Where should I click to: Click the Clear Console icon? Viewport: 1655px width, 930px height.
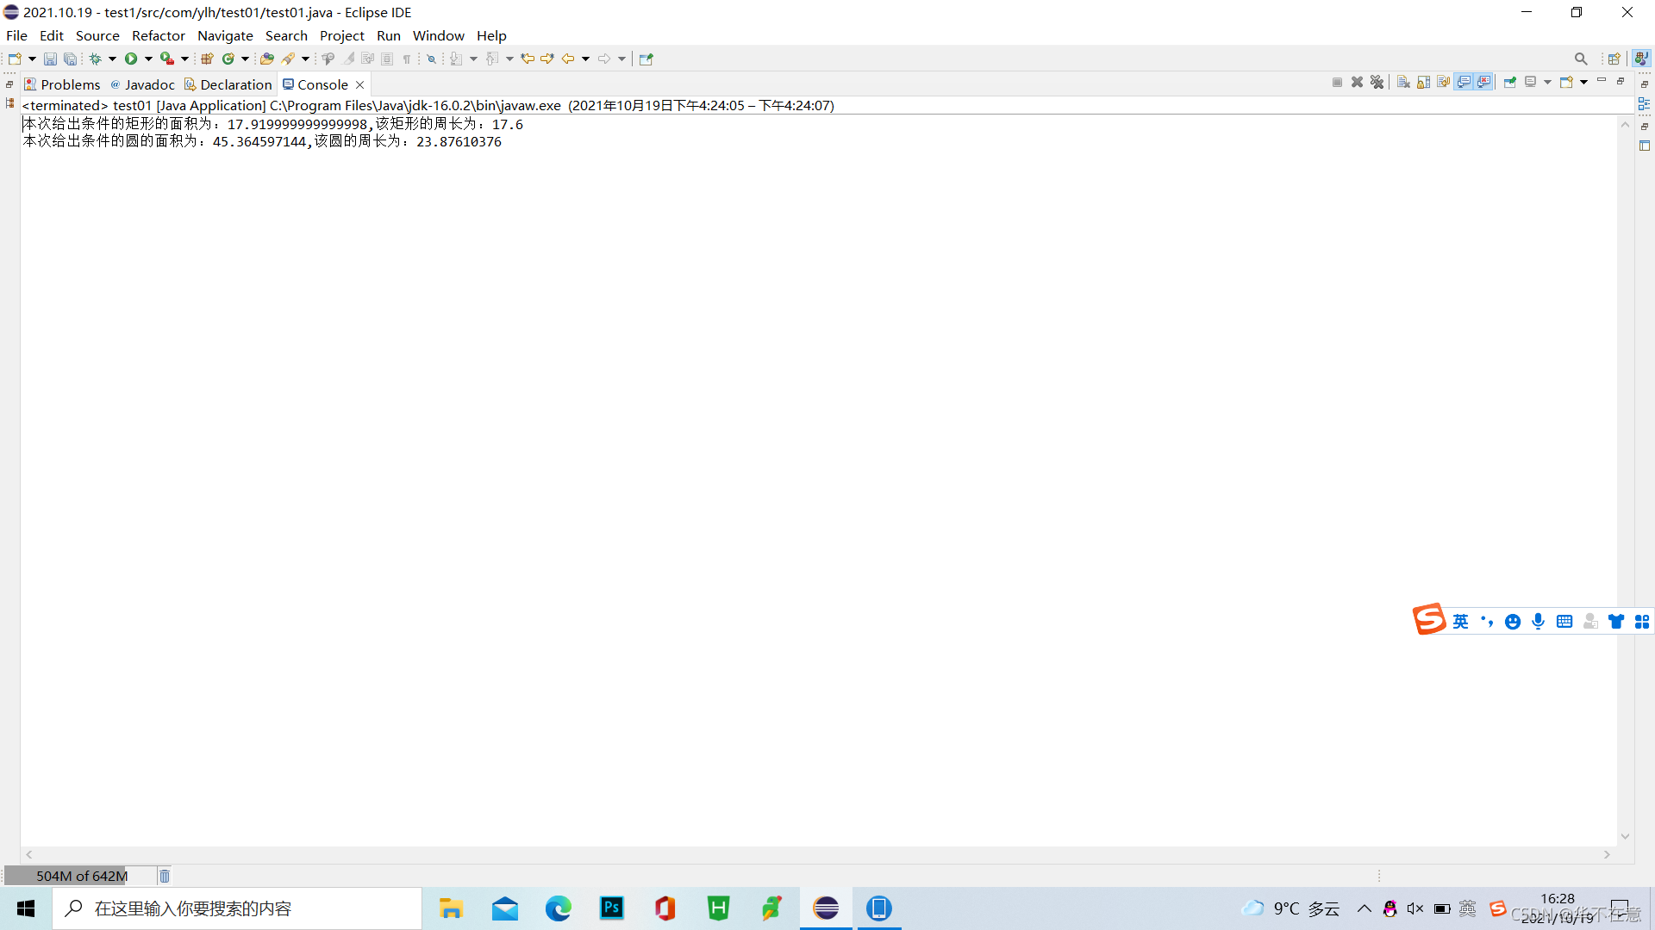[1403, 83]
